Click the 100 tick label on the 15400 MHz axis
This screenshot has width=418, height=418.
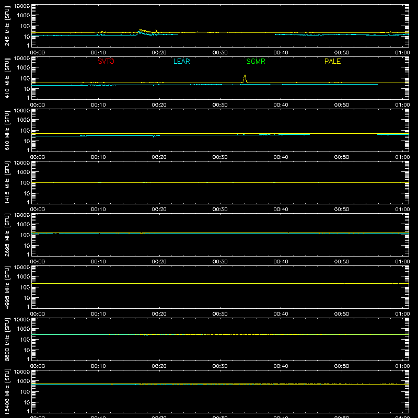click(25, 392)
